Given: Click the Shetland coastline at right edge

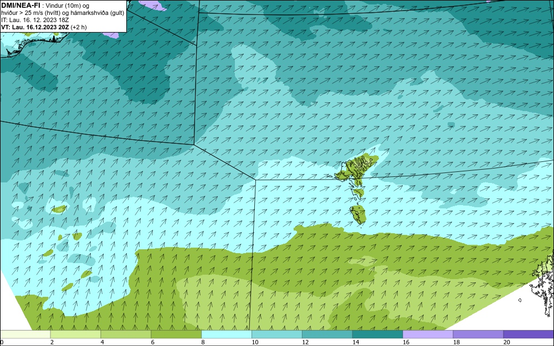Looking at the screenshot, I should coord(544,284).
